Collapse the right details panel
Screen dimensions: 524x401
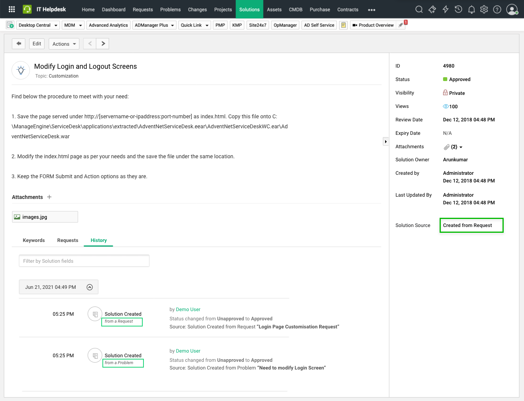pyautogui.click(x=386, y=142)
